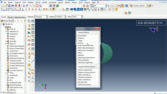Switch to the Material Library tab
The width and height of the screenshot is (167, 94).
20,17
